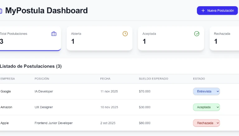This screenshot has width=239, height=136.
Task: Click the Fecha column header
Action: 105,79
